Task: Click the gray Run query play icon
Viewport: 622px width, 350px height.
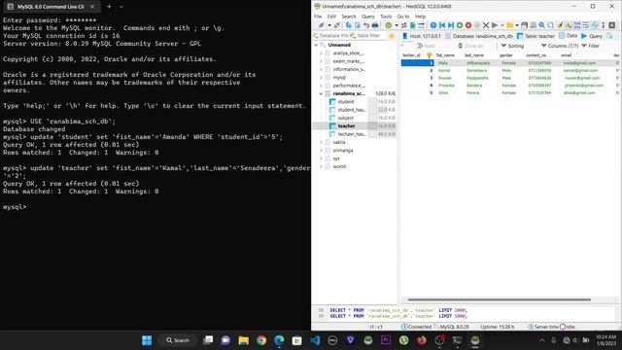Action: coord(495,25)
